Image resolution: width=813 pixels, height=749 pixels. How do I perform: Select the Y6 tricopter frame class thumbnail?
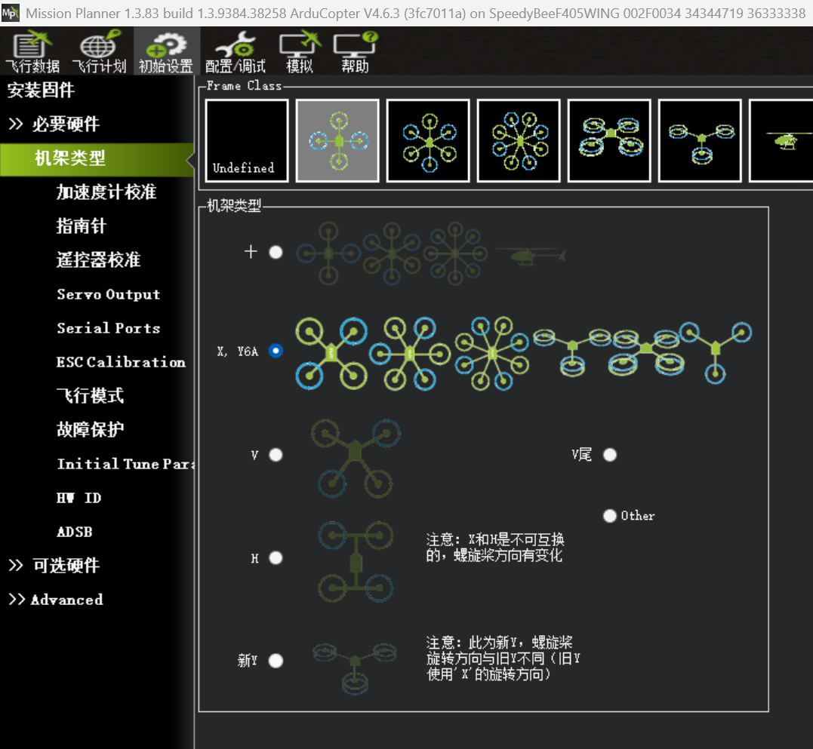pyautogui.click(x=701, y=140)
